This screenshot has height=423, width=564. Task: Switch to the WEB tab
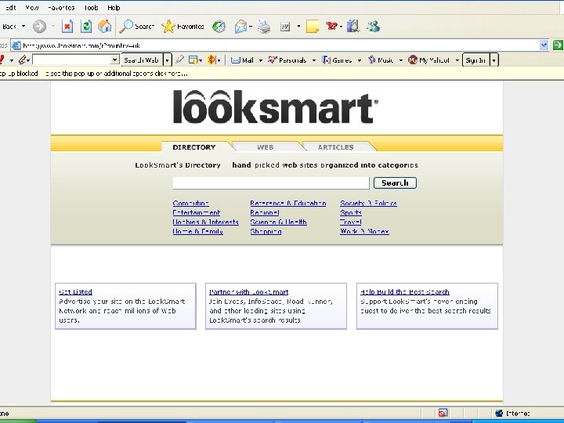point(265,147)
